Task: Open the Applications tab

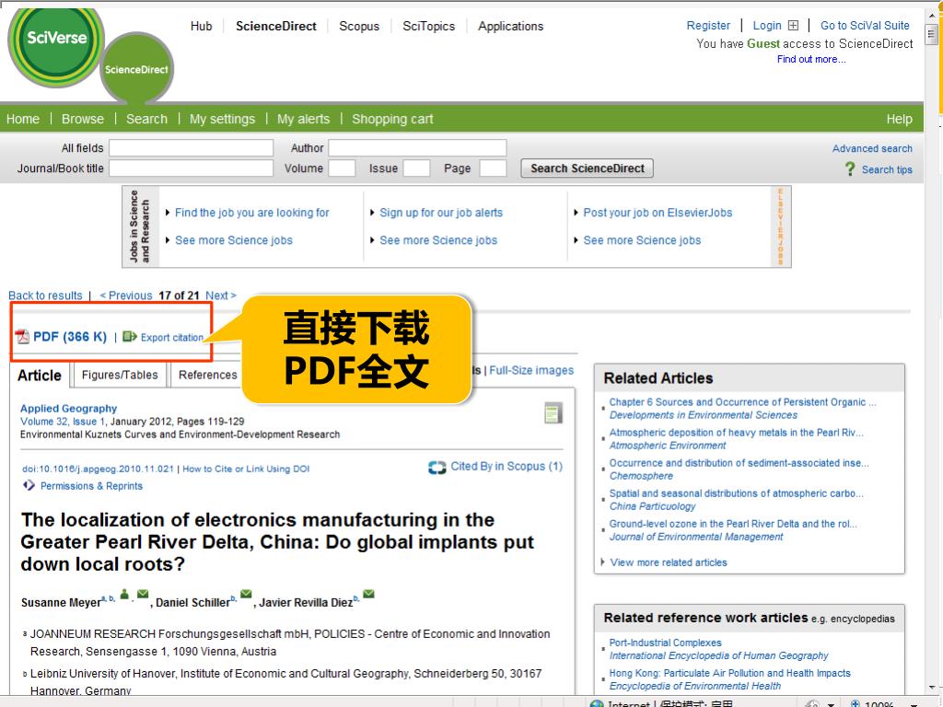Action: point(510,26)
